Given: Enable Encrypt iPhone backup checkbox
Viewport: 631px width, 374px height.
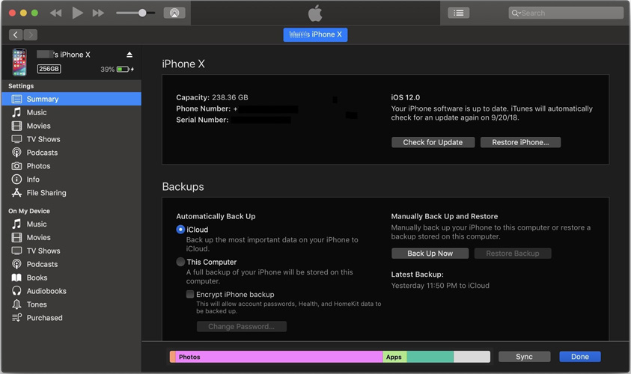Looking at the screenshot, I should 190,295.
